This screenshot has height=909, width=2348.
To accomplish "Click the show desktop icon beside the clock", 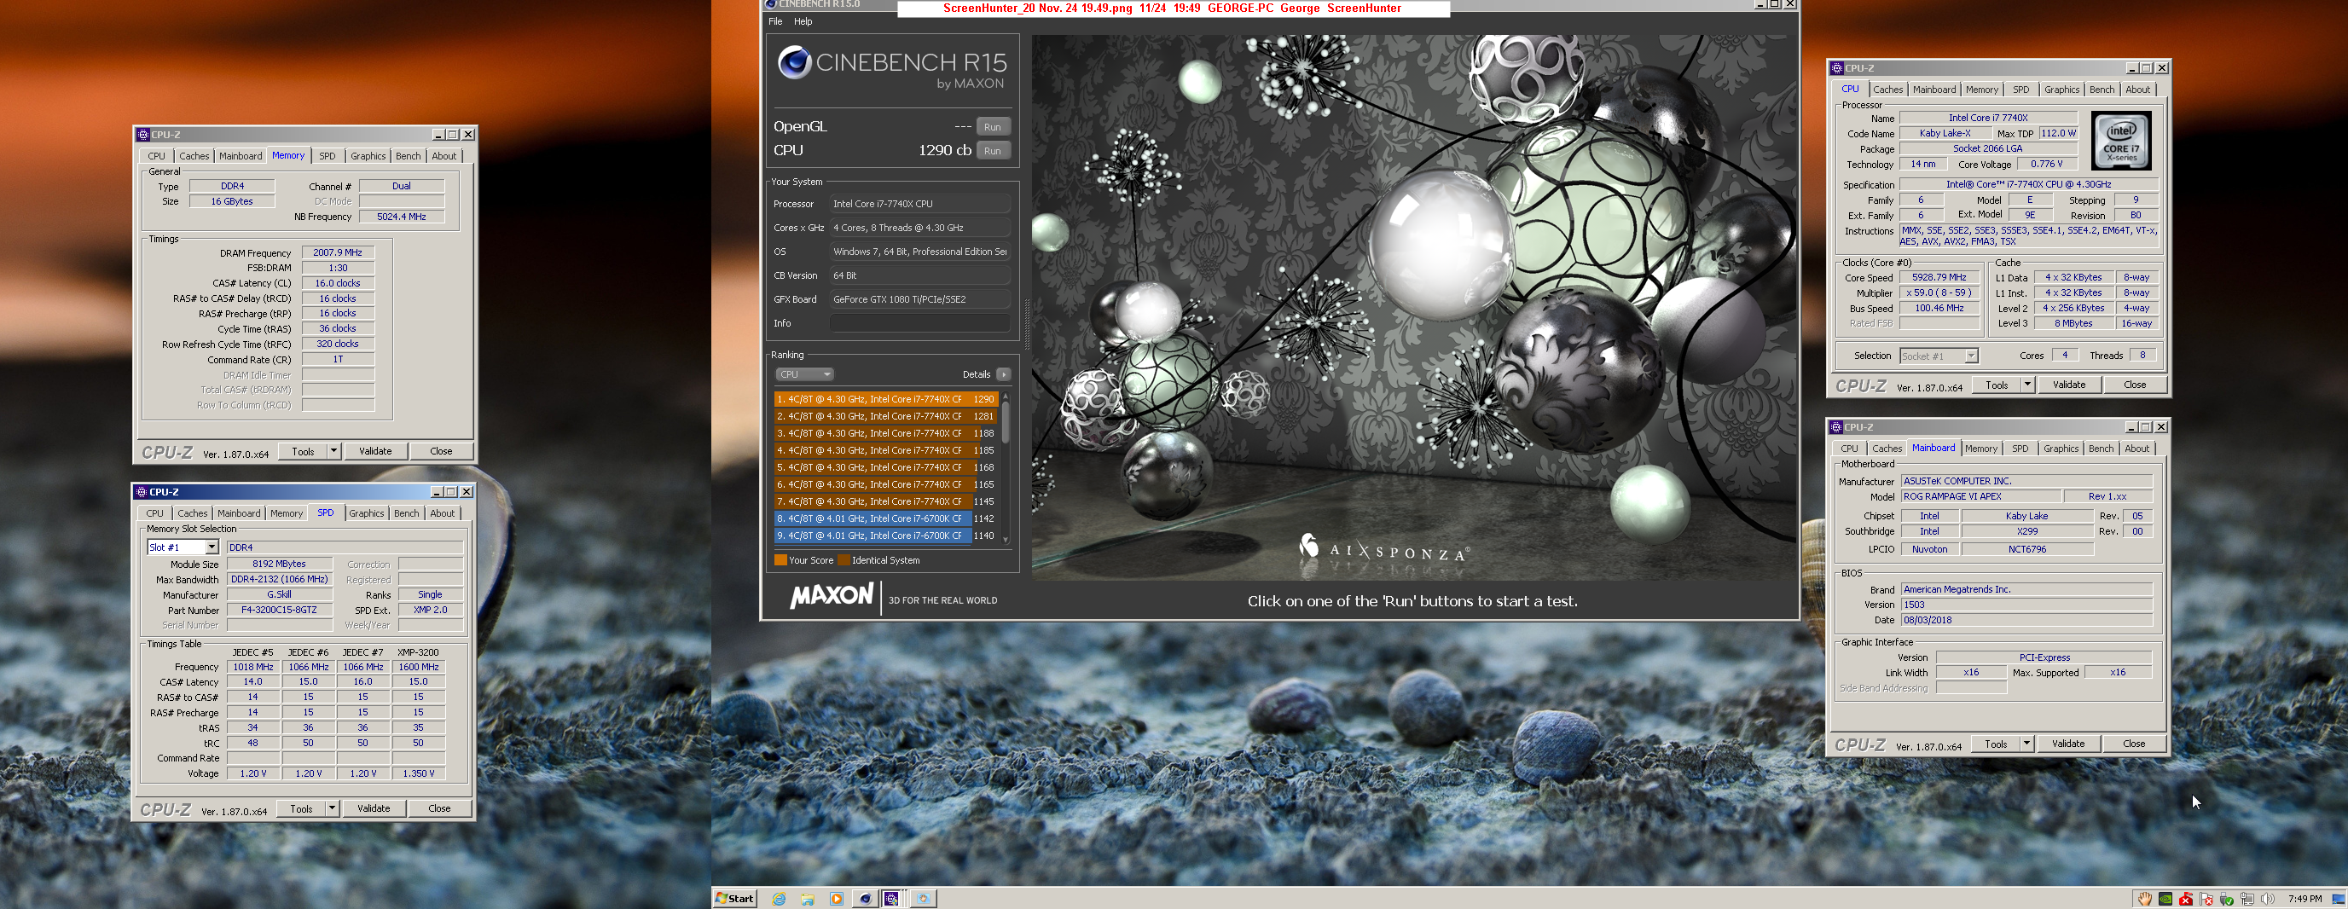I will (x=2338, y=899).
